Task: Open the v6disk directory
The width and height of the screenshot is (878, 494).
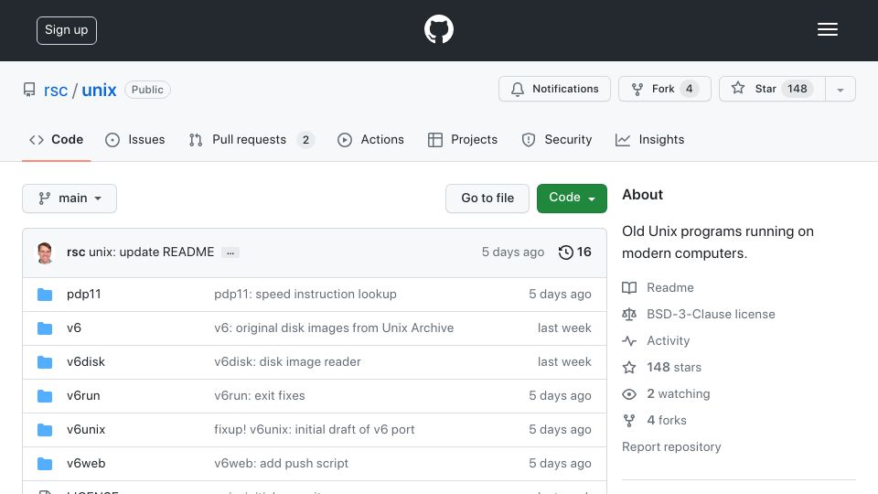Action: (x=86, y=362)
